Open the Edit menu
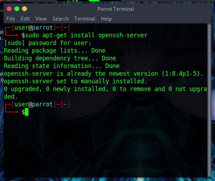 tap(25, 19)
